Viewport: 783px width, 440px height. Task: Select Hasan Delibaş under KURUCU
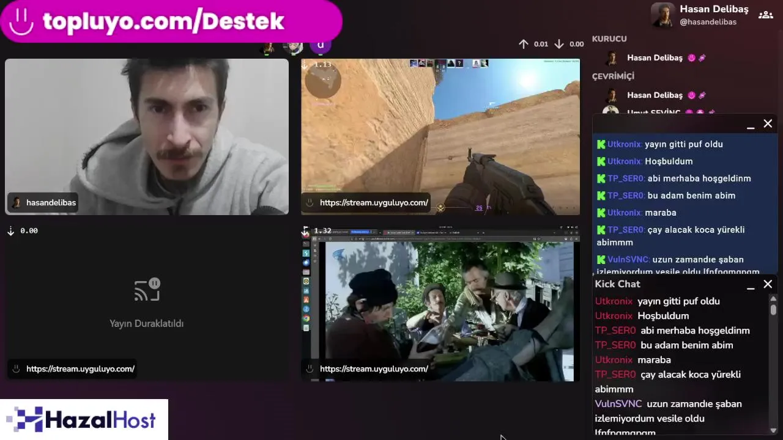click(x=655, y=58)
